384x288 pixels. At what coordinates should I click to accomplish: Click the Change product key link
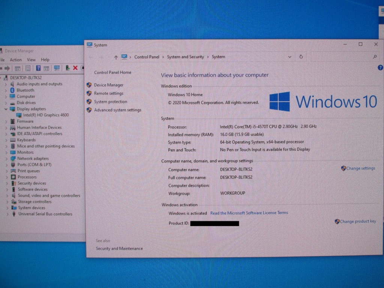pyautogui.click(x=358, y=221)
